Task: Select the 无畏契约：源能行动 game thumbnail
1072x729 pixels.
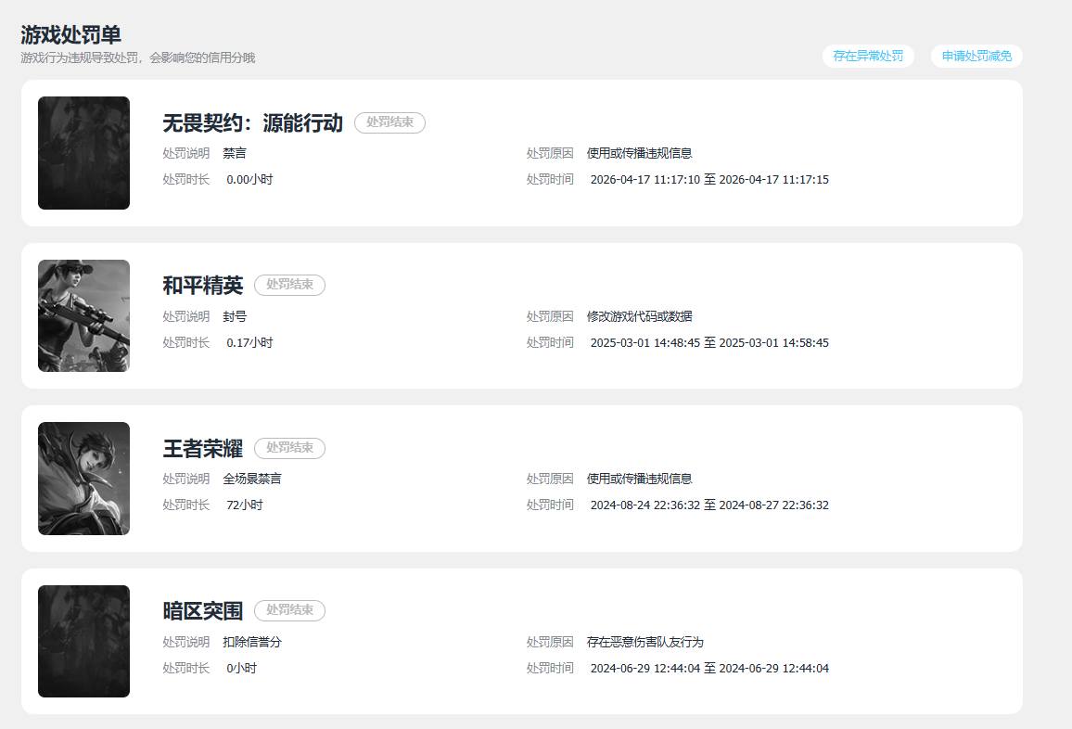Action: (83, 153)
